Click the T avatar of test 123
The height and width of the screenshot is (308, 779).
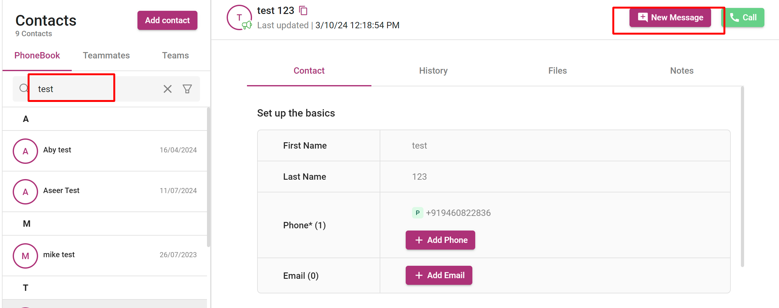point(239,17)
